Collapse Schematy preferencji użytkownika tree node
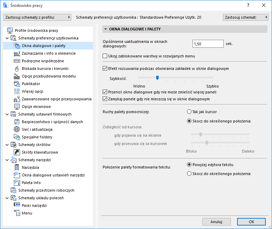The height and width of the screenshot is (229, 272). point(7,38)
